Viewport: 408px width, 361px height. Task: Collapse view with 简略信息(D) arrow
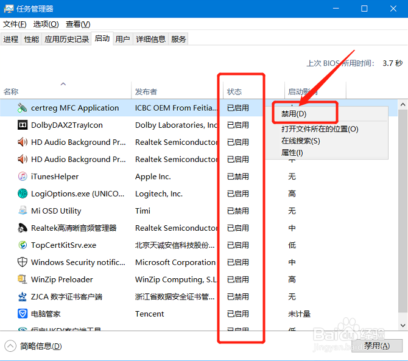point(10,346)
